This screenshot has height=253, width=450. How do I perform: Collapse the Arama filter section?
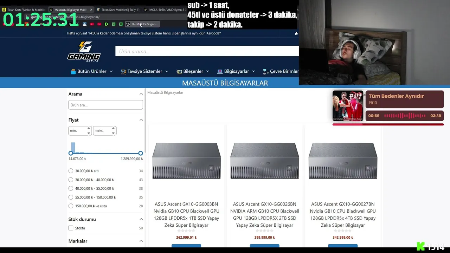coord(141,94)
